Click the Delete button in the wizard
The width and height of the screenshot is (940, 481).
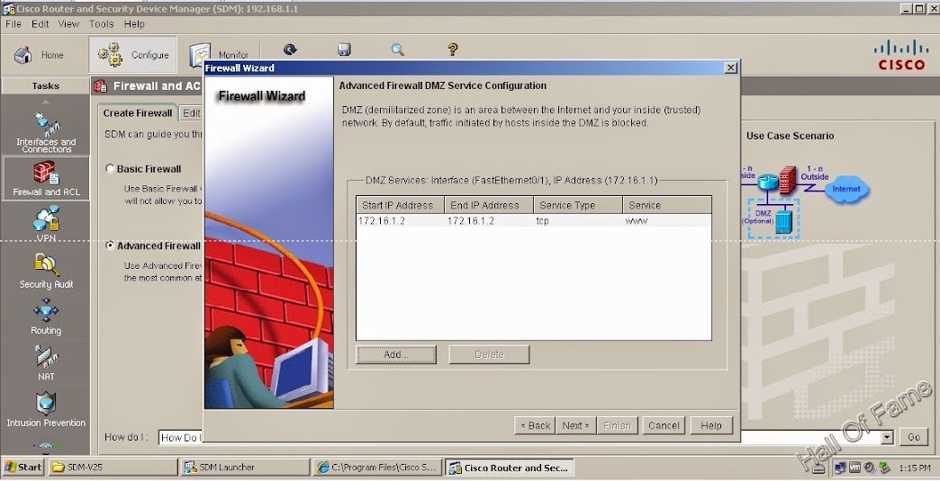(489, 354)
